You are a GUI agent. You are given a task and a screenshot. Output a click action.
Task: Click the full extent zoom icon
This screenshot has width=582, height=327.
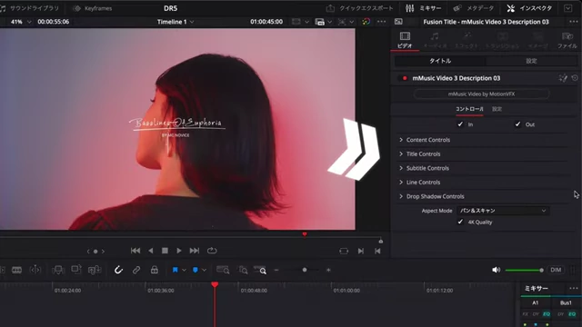coord(223,270)
